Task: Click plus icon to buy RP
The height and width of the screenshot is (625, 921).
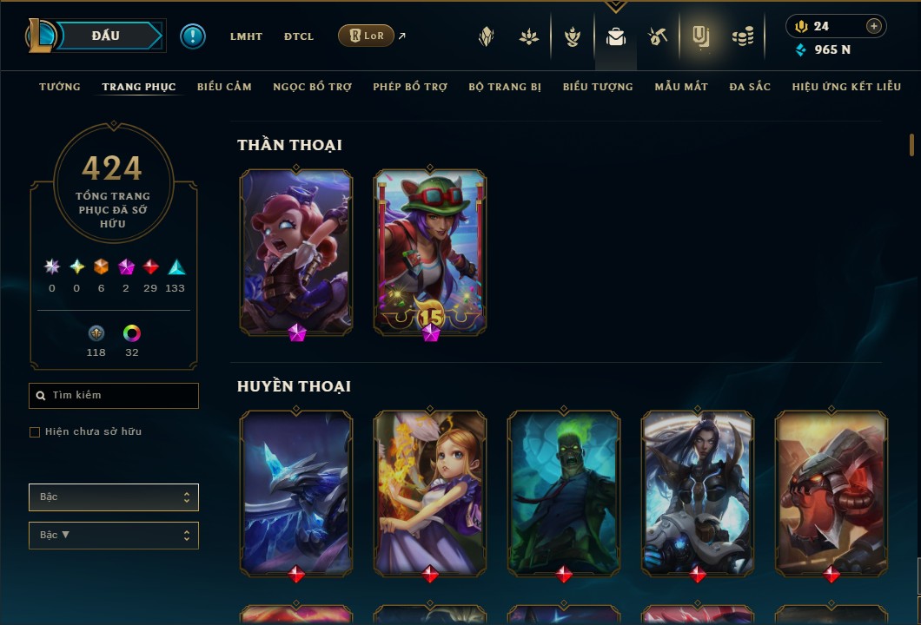Action: [x=873, y=26]
